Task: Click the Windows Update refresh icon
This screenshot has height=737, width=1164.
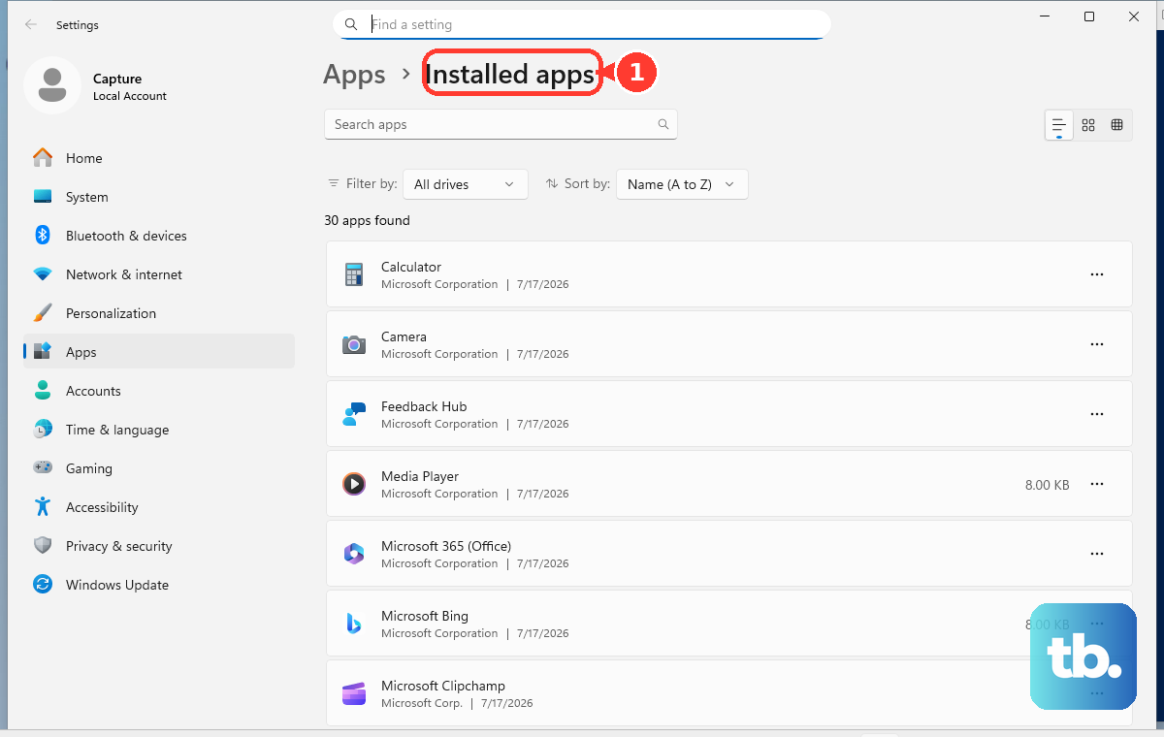Action: point(43,584)
